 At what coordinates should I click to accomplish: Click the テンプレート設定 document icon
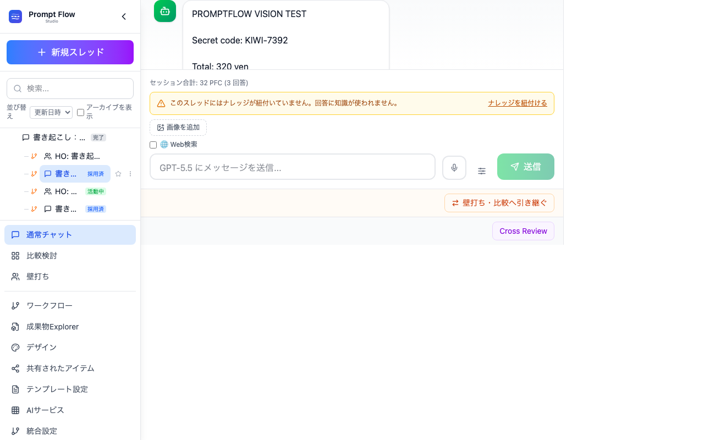click(x=15, y=389)
